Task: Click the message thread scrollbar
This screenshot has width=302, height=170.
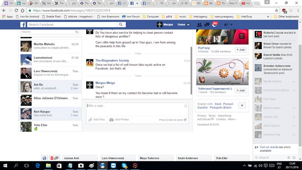Action: tap(191, 71)
